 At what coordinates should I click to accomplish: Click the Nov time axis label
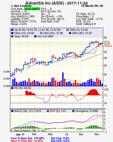click(x=97, y=134)
